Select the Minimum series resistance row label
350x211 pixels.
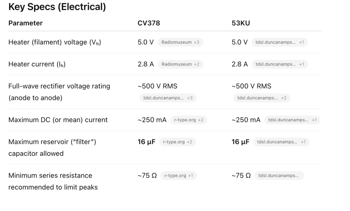pos(50,175)
